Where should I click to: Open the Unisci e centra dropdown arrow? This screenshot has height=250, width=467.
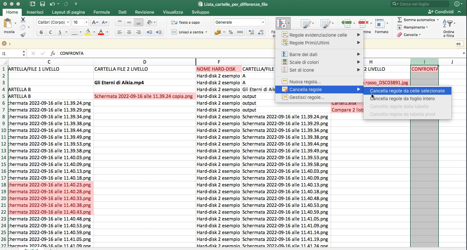(x=206, y=32)
